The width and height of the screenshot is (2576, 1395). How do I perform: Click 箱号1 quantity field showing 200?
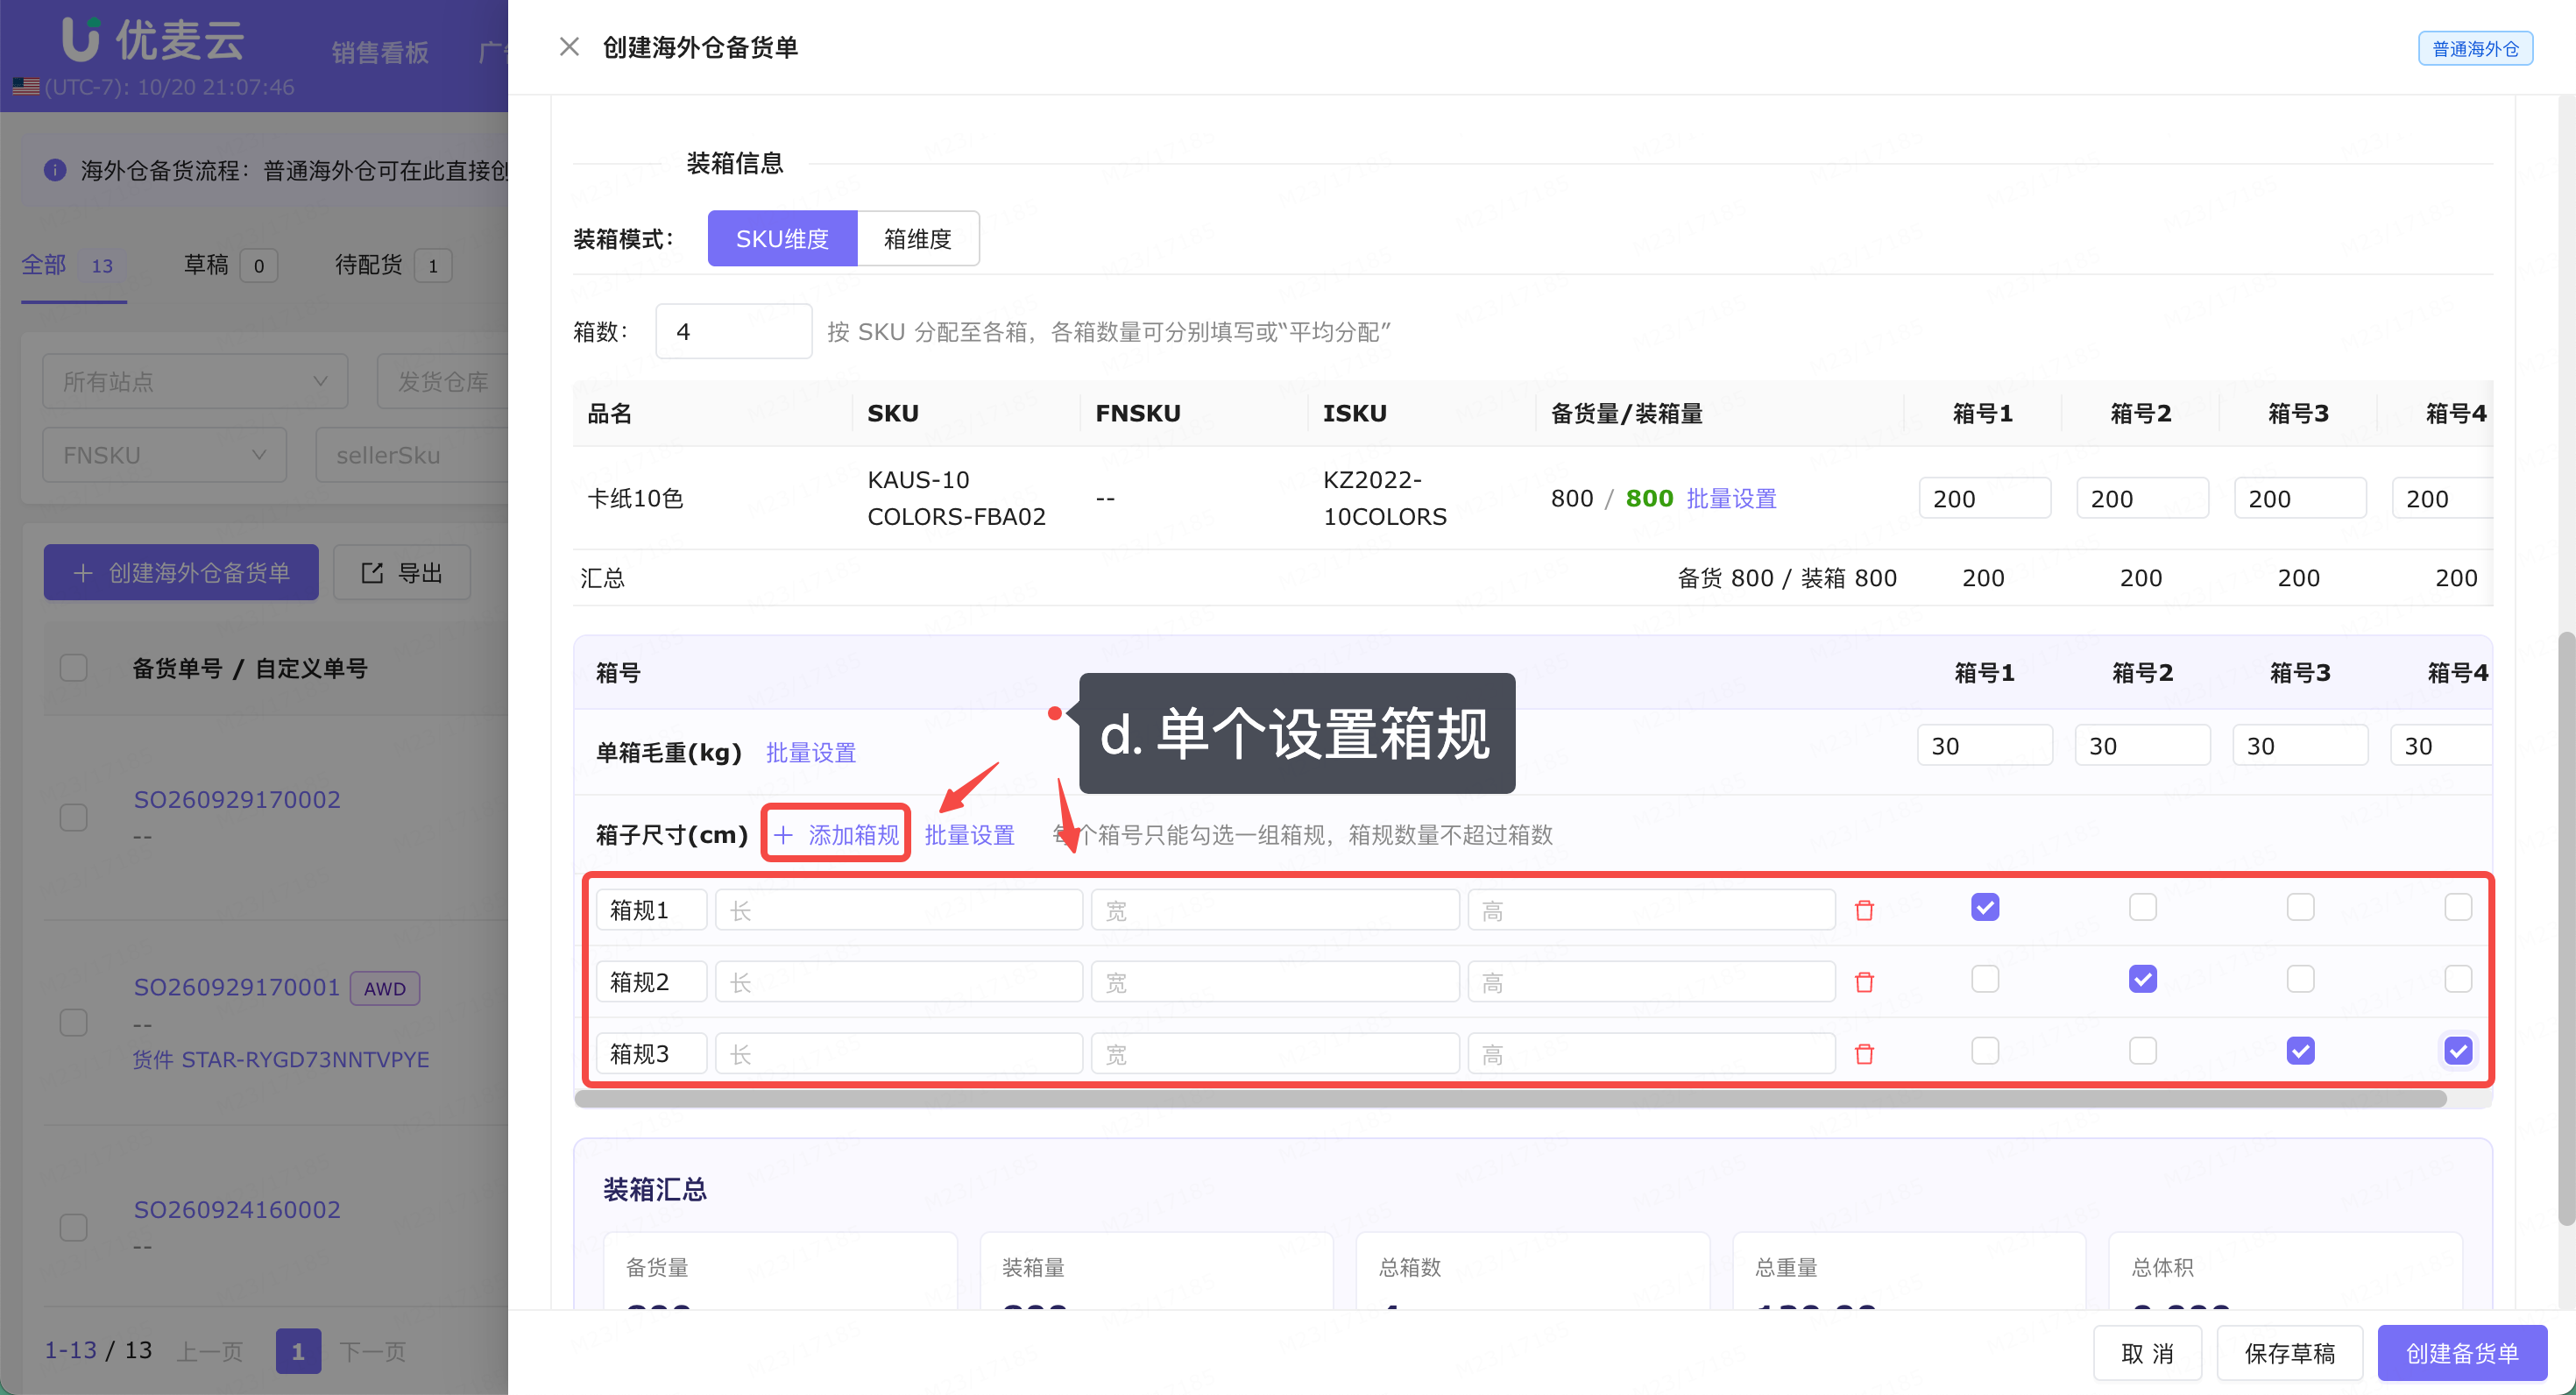[x=1984, y=498]
